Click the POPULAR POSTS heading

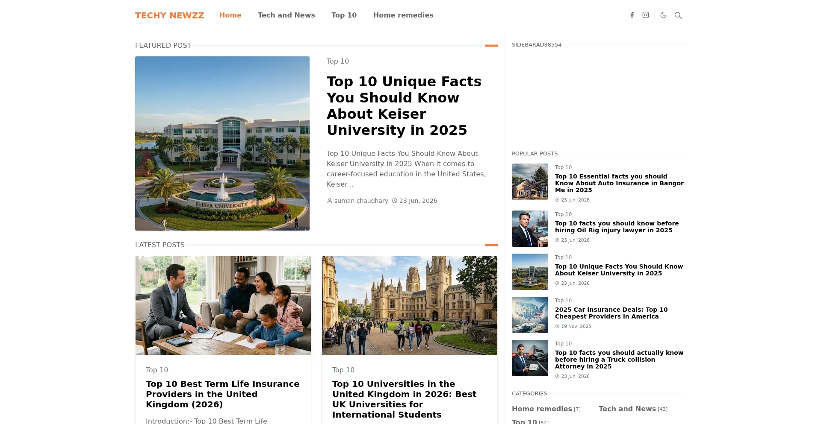(x=535, y=154)
